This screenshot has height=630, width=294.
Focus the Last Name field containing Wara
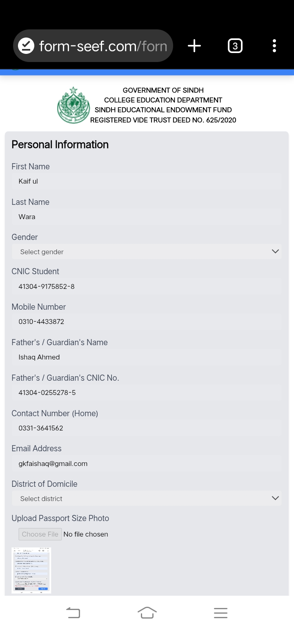coord(147,217)
